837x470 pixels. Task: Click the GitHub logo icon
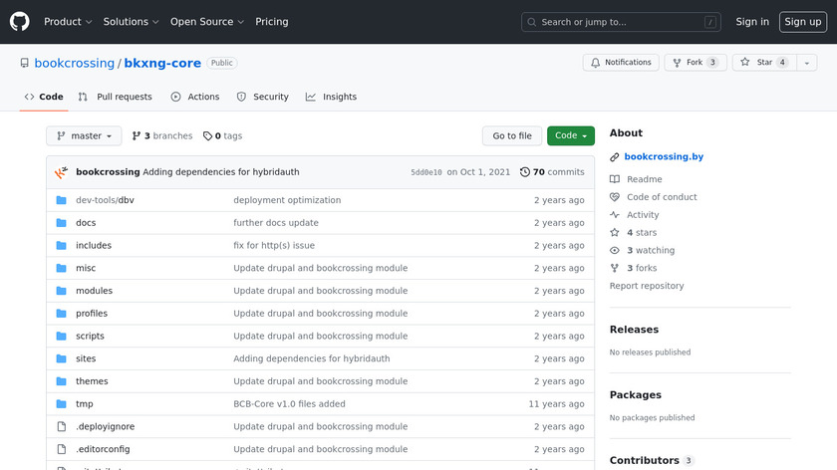[x=20, y=22]
